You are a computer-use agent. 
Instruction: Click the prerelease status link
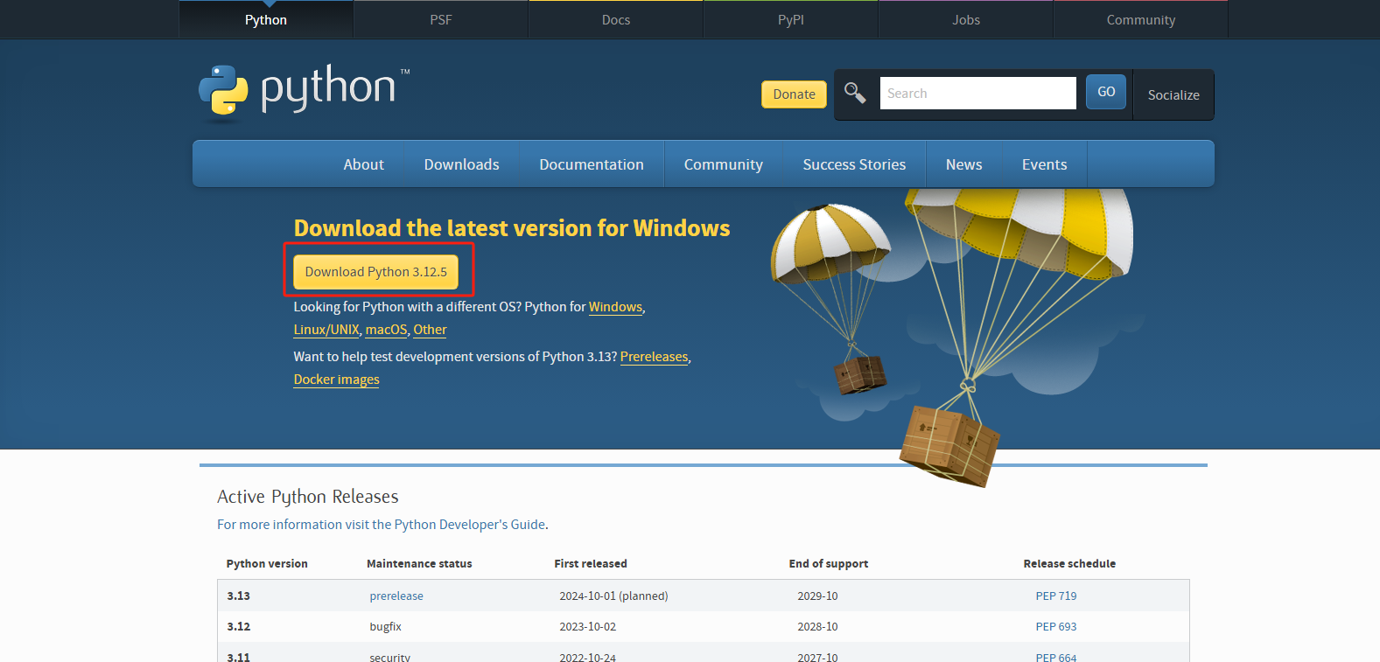396,596
